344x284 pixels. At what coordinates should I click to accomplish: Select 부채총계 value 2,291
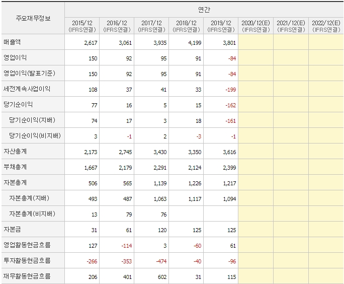click(x=160, y=168)
